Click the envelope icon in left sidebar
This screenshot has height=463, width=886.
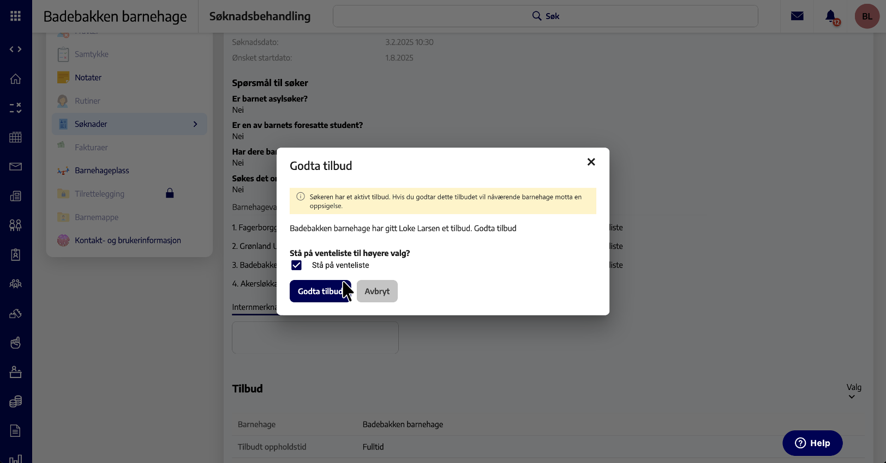[15, 167]
